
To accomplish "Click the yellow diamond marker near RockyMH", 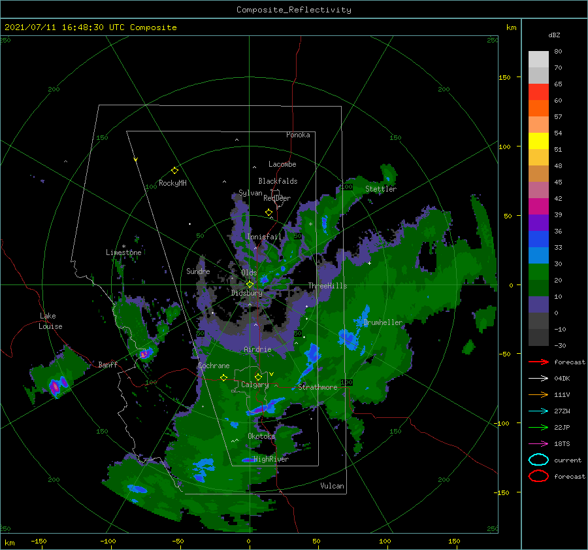I will [x=174, y=171].
